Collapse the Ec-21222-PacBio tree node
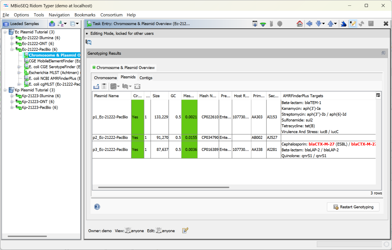The width and height of the screenshot is (392, 250). pyautogui.click(x=12, y=49)
